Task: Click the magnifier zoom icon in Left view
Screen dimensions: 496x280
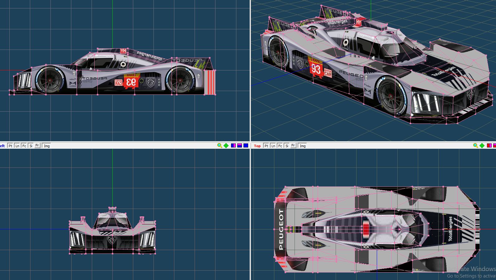Action: (x=220, y=146)
